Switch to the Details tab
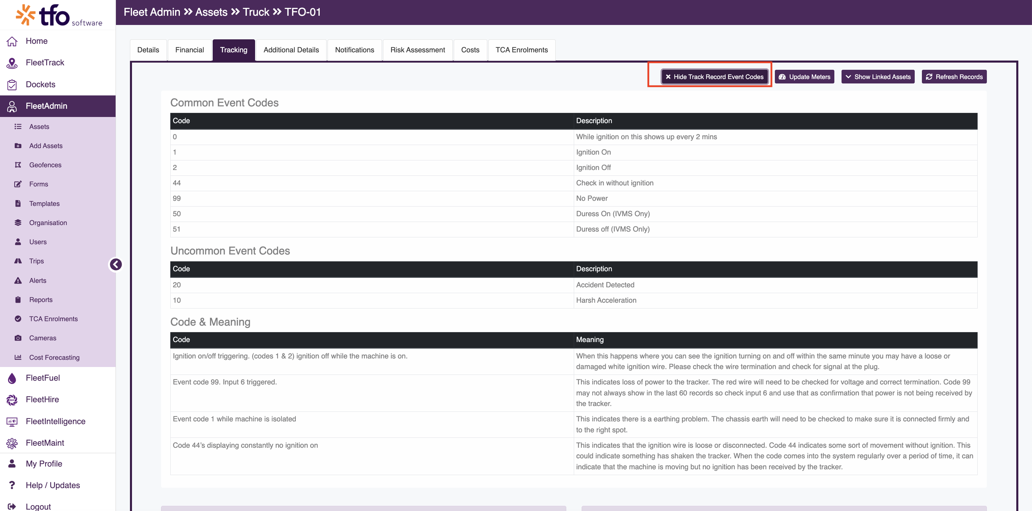The image size is (1032, 511). tap(148, 50)
